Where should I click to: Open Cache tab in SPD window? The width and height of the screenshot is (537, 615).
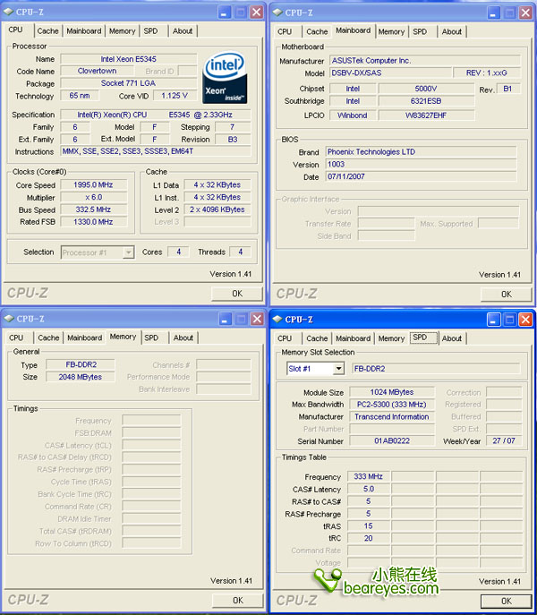[317, 338]
